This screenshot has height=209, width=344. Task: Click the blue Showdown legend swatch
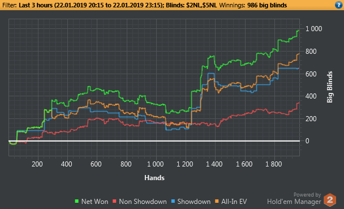point(173,201)
